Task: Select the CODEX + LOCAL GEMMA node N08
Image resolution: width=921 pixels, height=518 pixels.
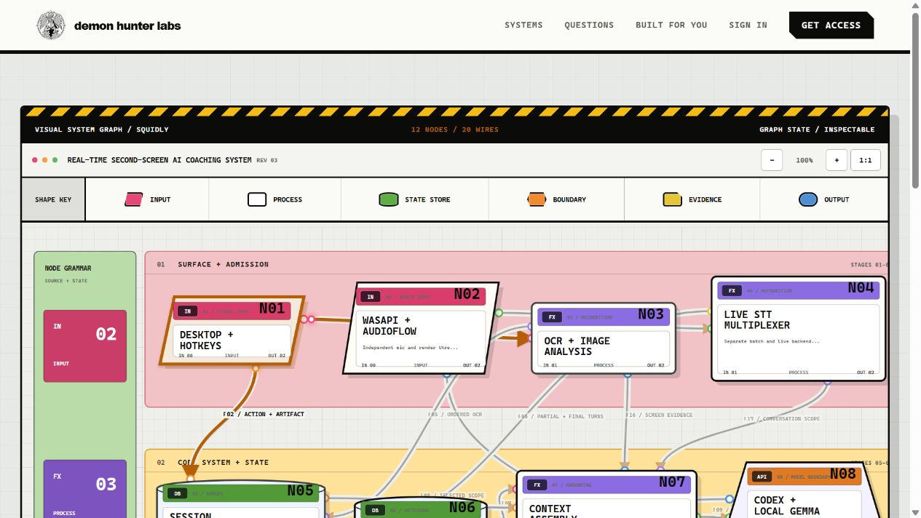Action: [x=805, y=491]
